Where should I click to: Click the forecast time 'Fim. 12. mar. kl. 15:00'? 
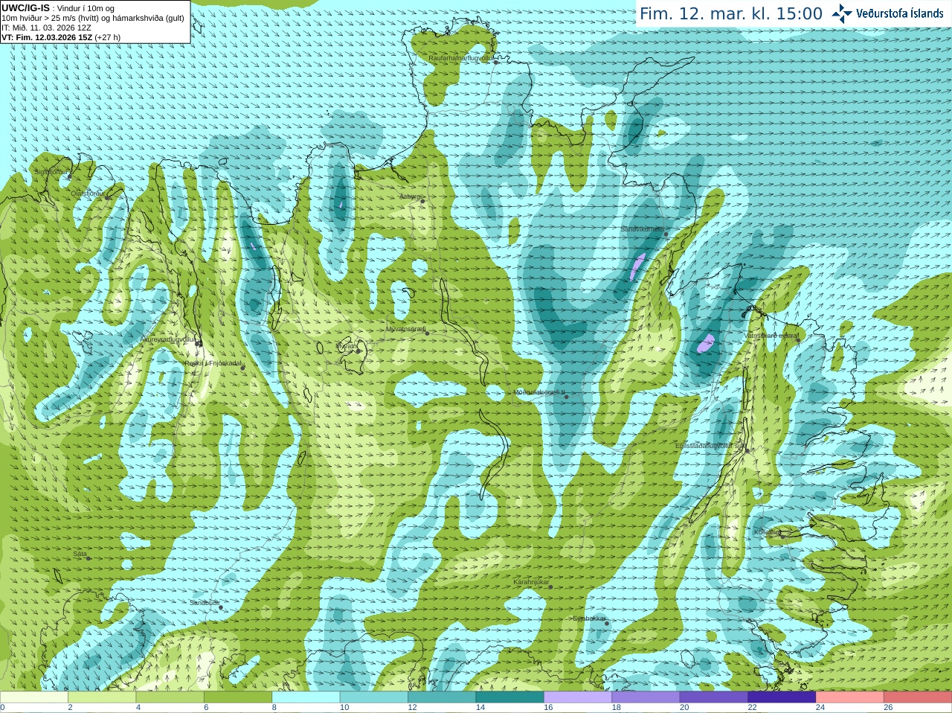pos(731,13)
